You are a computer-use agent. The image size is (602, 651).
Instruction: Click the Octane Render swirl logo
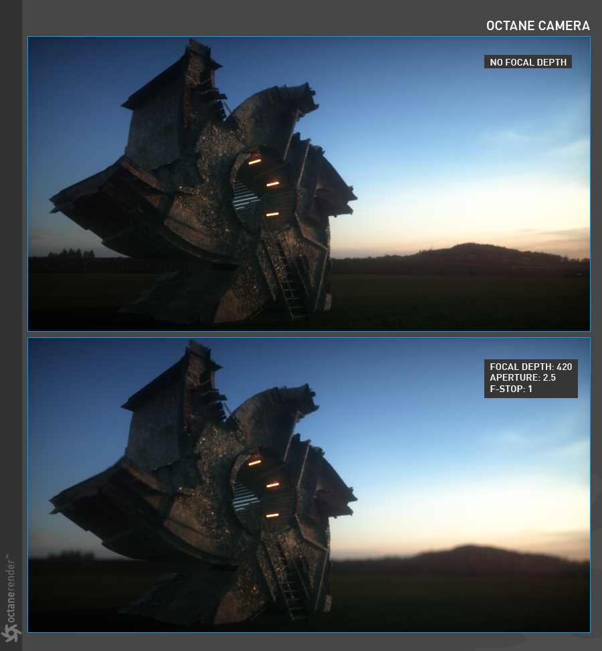click(x=11, y=633)
